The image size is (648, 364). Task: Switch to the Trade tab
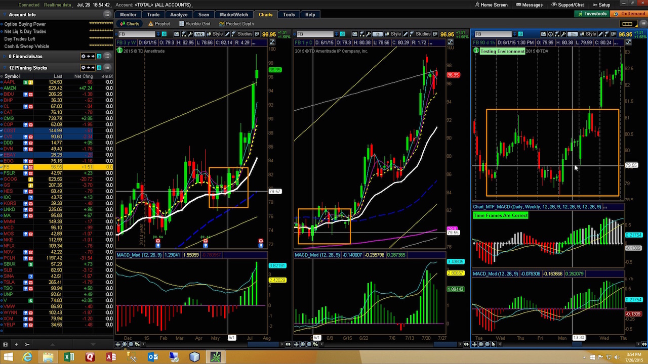coord(153,15)
